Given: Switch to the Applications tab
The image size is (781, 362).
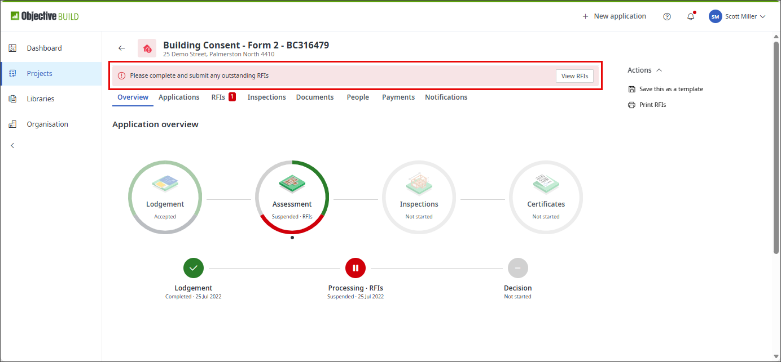Looking at the screenshot, I should (179, 97).
